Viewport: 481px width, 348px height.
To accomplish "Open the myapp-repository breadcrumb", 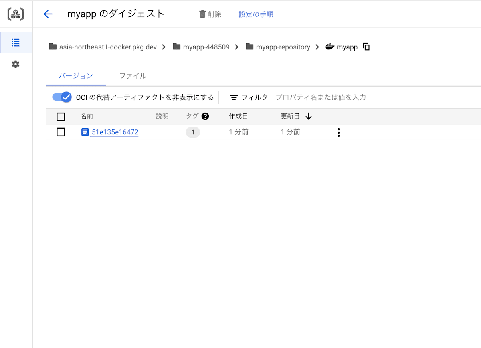I will pyautogui.click(x=283, y=47).
